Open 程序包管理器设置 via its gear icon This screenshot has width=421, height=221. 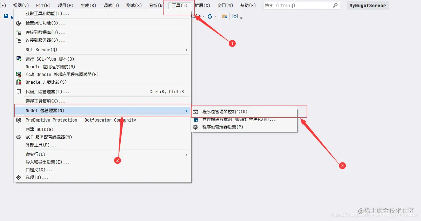pyautogui.click(x=195, y=126)
